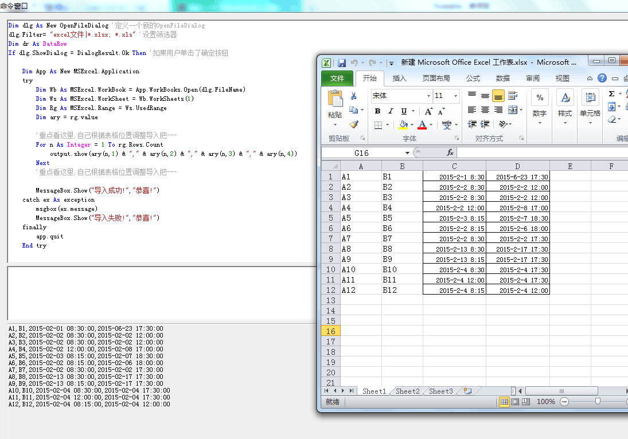Apply yellow fill color bucket
This screenshot has height=439, width=628.
403,126
